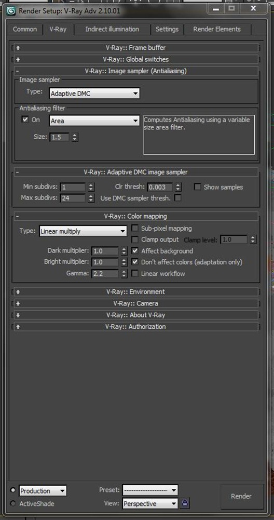Open the Linear multiply type dropdown
Viewport: 274px width, 520px height.
click(x=83, y=232)
